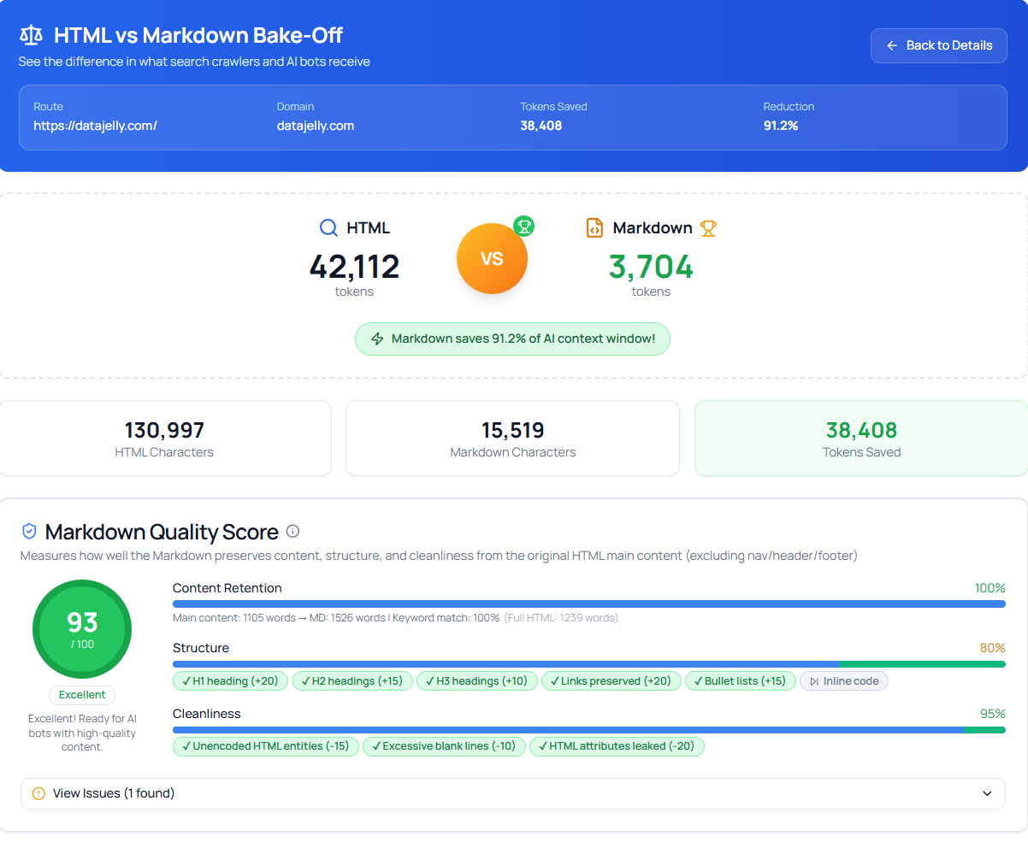Click the Markdown file code icon

pyautogui.click(x=594, y=228)
